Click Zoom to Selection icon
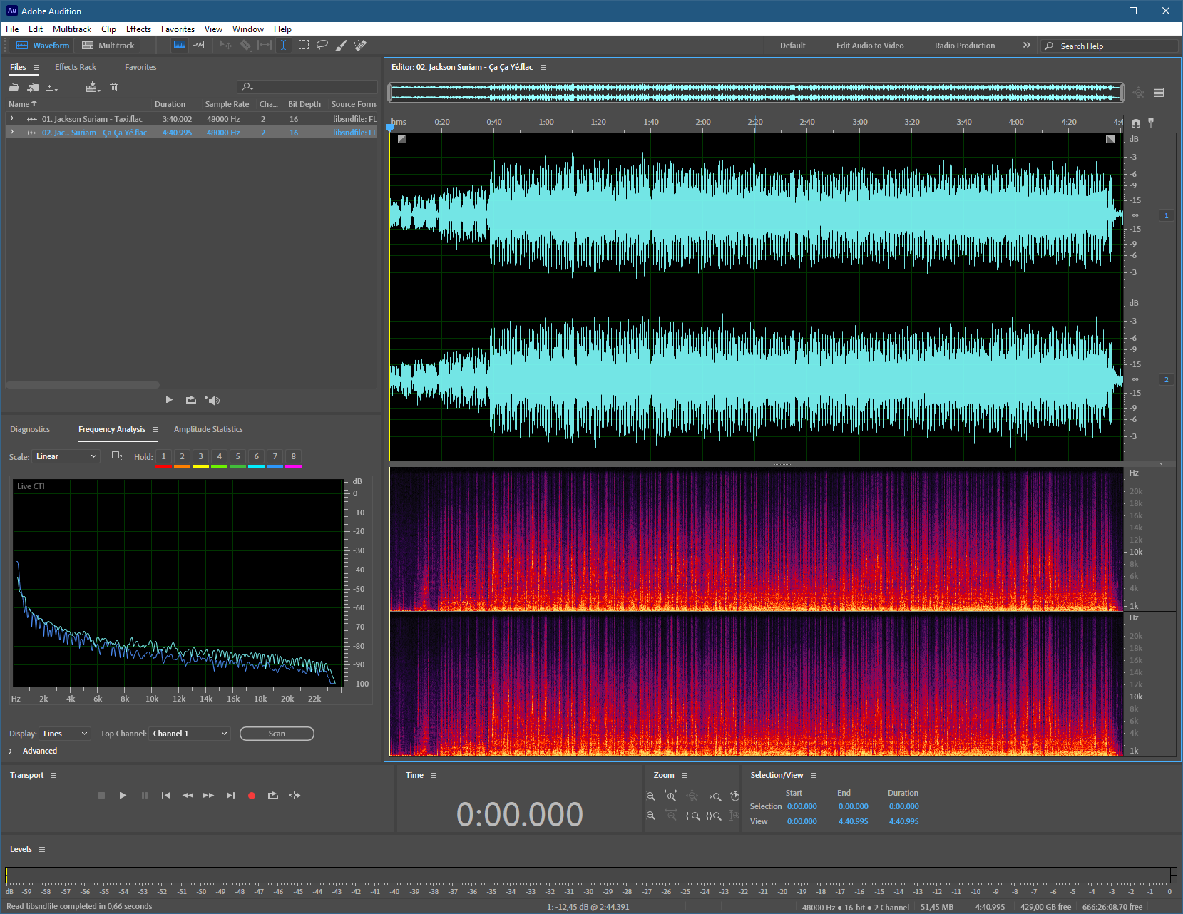The height and width of the screenshot is (914, 1183). click(714, 816)
